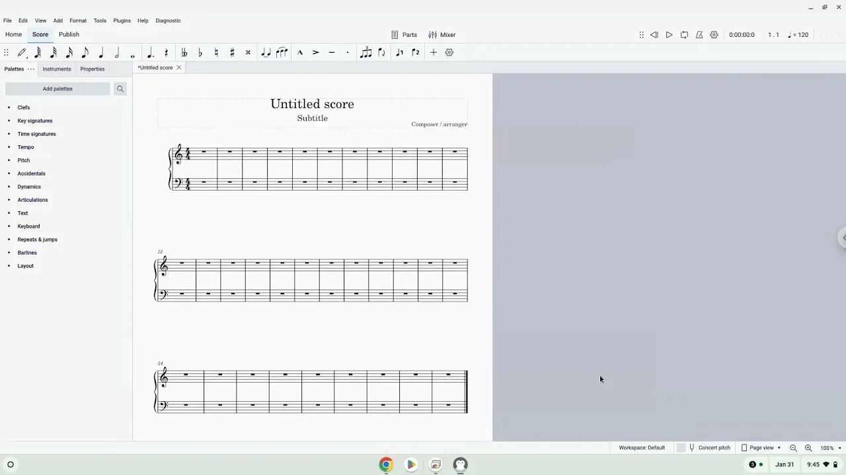846x475 pixels.
Task: Choose the eighth note duration
Action: [85, 52]
